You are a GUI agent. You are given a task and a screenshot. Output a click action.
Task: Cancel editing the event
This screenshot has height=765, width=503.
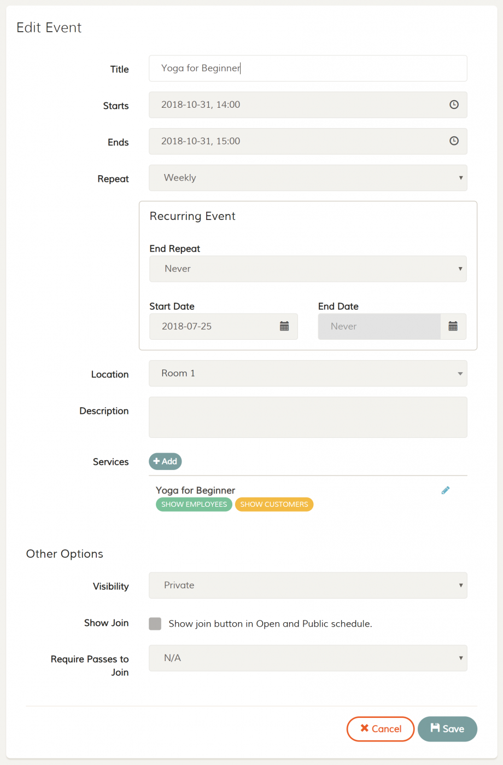[381, 729]
